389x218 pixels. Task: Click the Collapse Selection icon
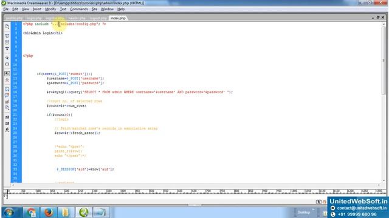click(7, 42)
